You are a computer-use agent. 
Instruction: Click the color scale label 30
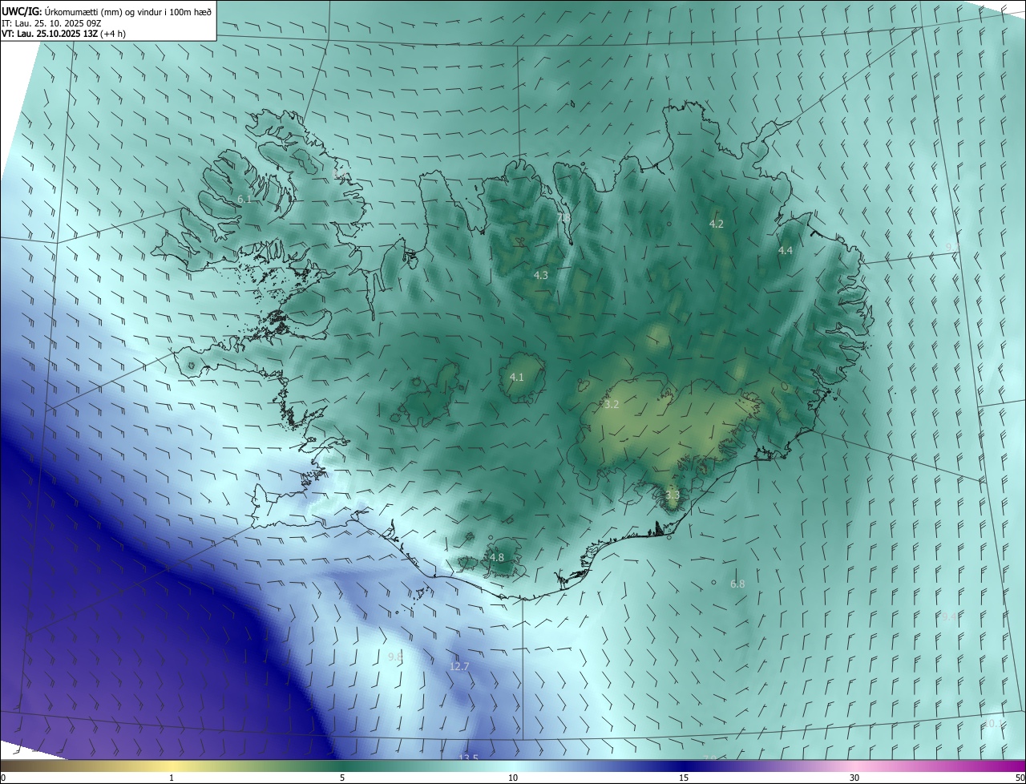854,778
